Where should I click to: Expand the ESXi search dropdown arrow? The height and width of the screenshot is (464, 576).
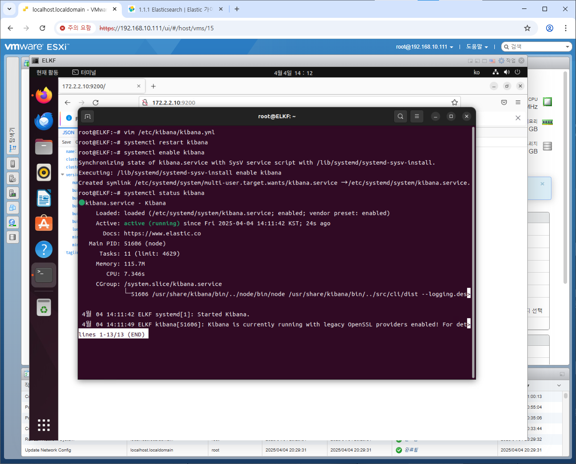coord(568,47)
